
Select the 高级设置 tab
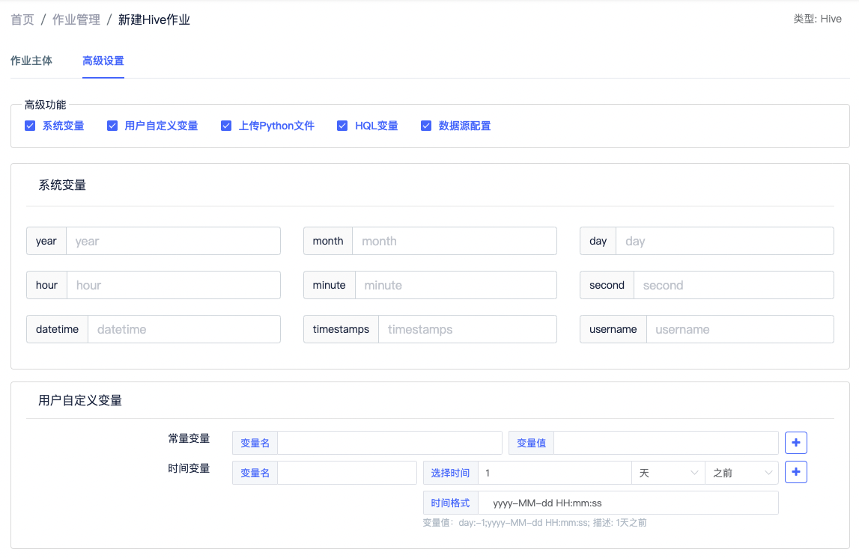coord(103,61)
